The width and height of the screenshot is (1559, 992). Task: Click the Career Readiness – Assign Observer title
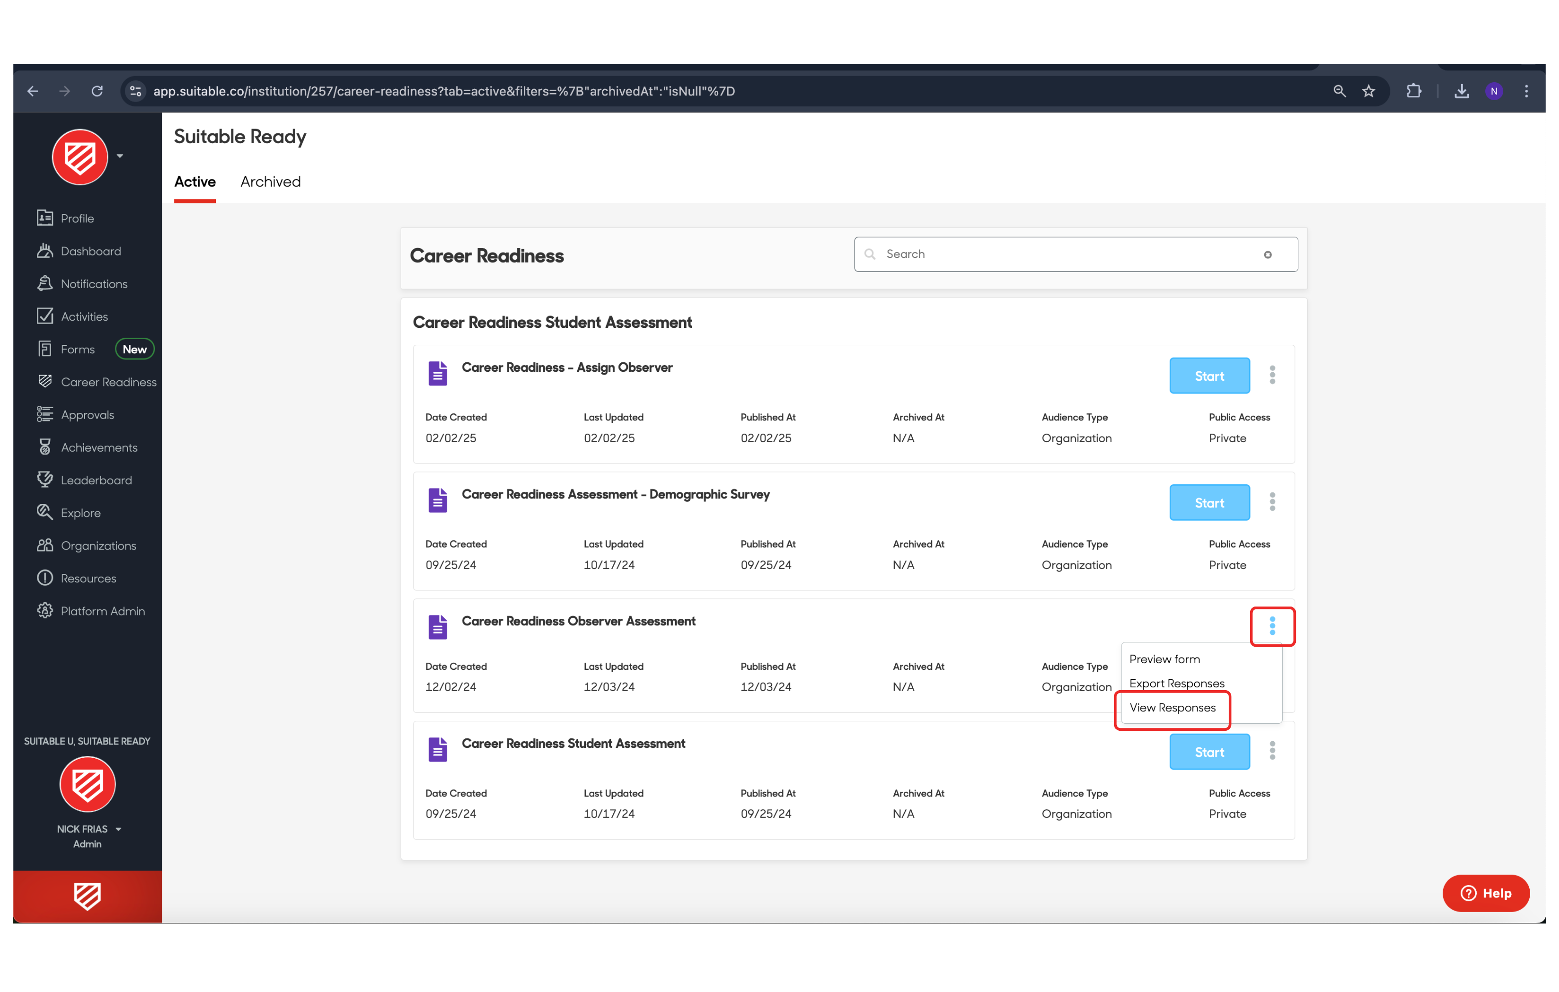[567, 367]
